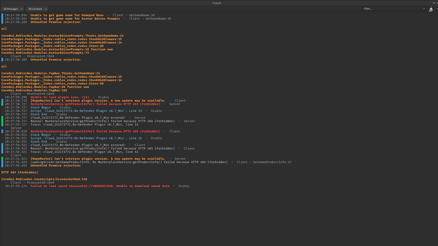The width and height of the screenshot is (438, 246).
Task: Close the Output panel
Action: (x=437, y=3)
